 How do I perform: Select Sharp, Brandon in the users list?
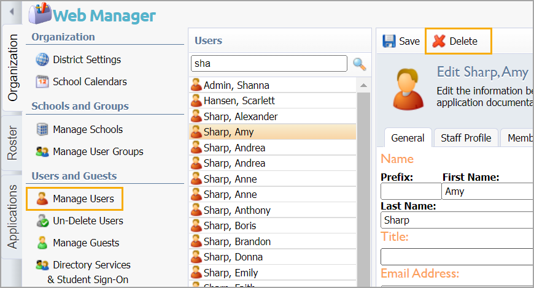pos(273,241)
